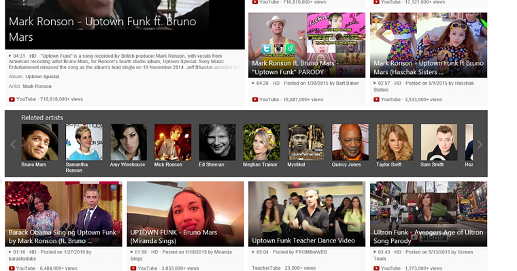
Task: Click play triangle next to 02:57 duration
Action: [x=375, y=84]
